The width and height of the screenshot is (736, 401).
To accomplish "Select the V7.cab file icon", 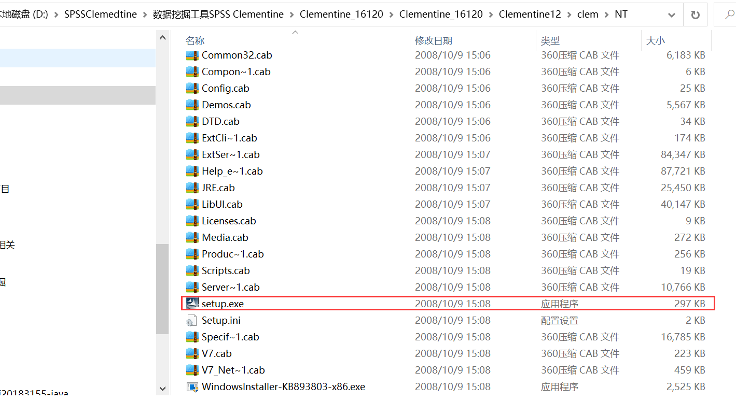I will [x=192, y=353].
